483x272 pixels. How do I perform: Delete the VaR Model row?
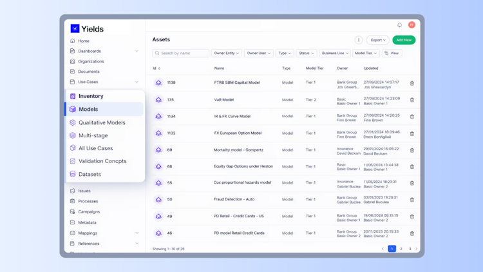coord(412,100)
